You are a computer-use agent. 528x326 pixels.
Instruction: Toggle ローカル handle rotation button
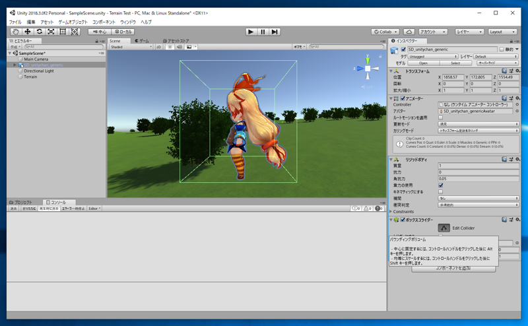tap(123, 32)
